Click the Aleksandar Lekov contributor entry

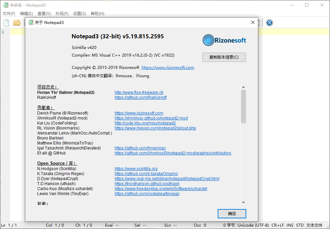tap(75, 133)
